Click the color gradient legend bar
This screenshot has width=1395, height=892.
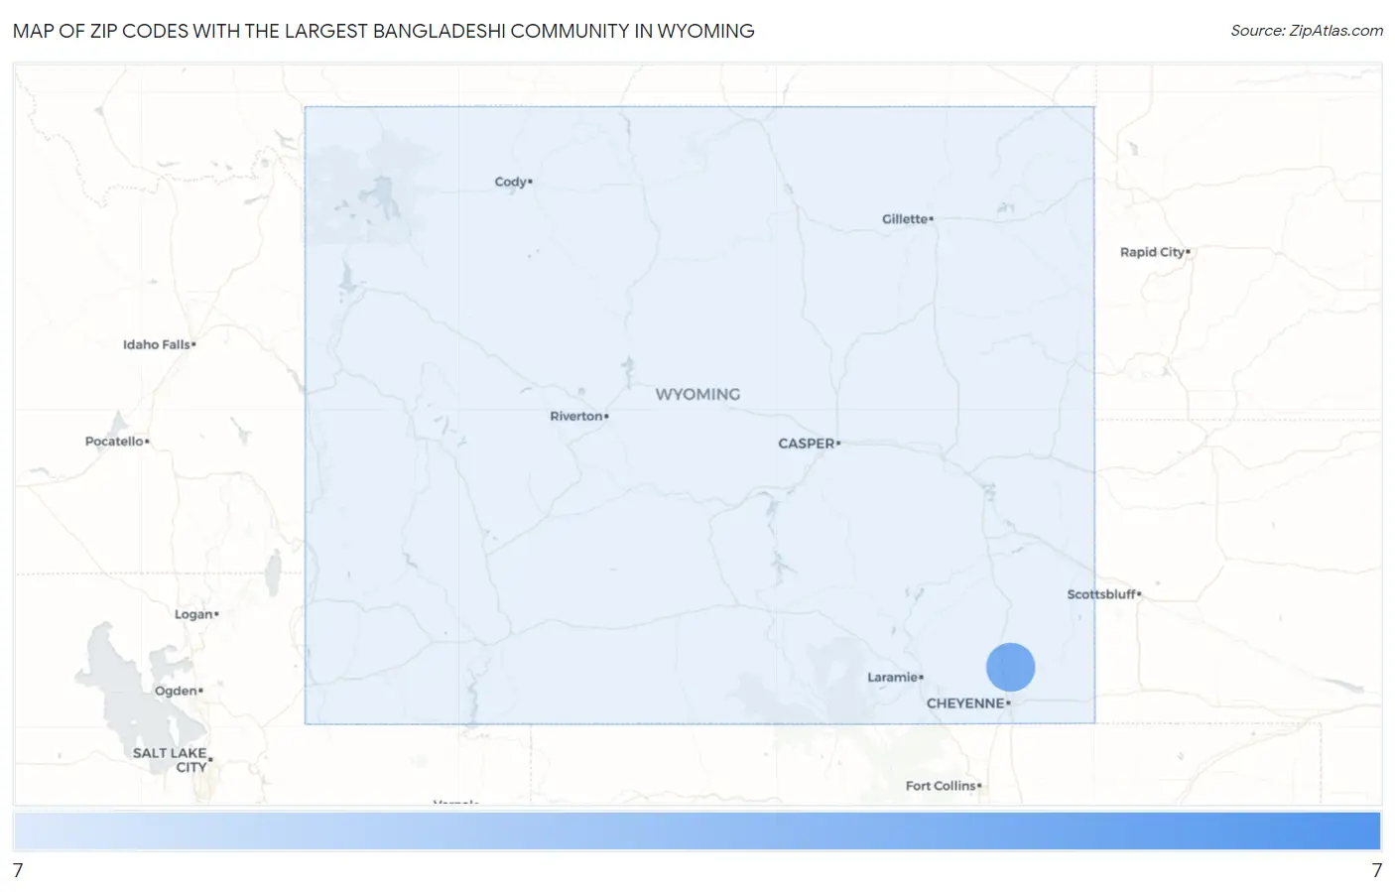697,830
